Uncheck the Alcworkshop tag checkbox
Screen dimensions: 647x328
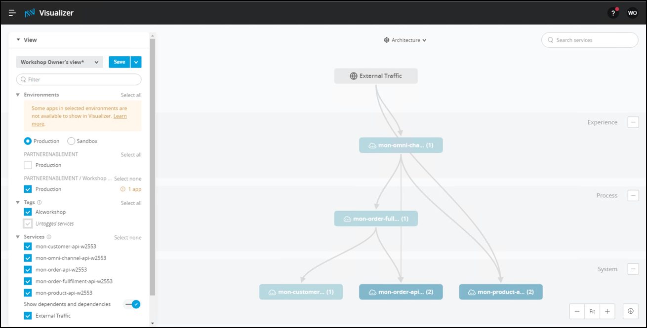pyautogui.click(x=28, y=212)
